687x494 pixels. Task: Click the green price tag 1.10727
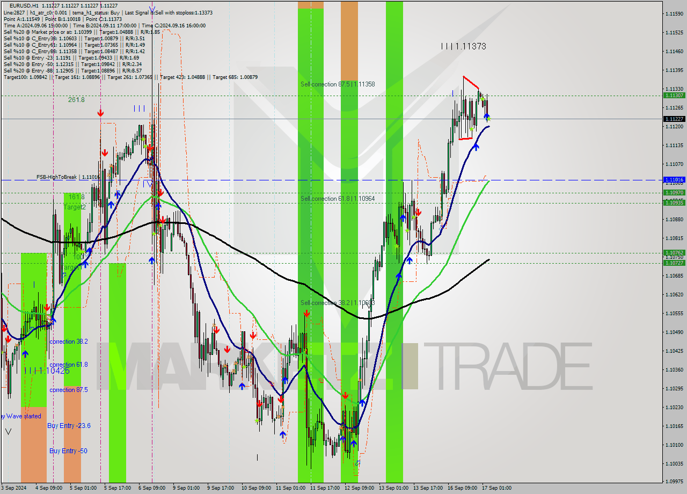coord(674,263)
